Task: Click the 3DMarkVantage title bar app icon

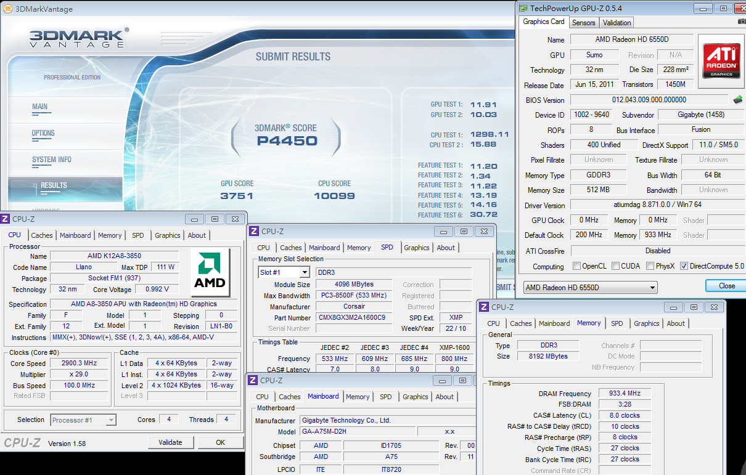Action: pos(7,9)
